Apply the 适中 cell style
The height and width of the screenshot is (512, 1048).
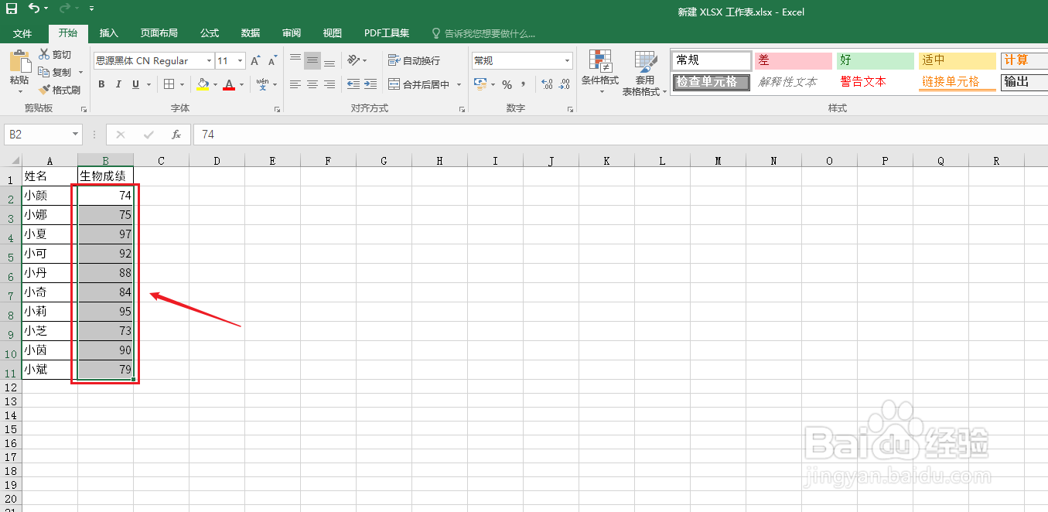(957, 60)
